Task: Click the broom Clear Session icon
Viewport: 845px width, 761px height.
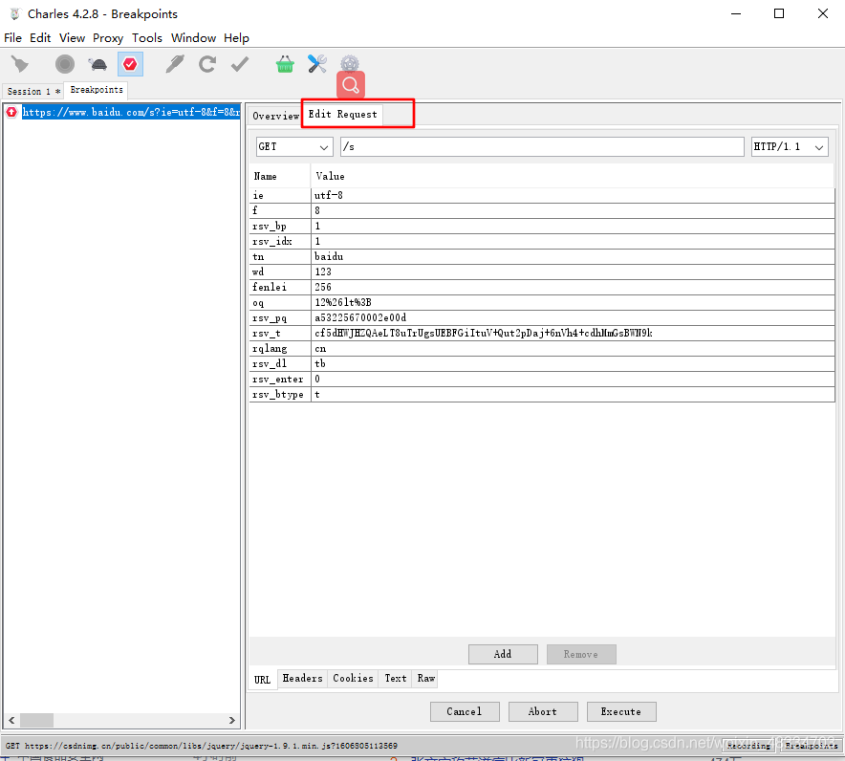Action: pos(20,65)
